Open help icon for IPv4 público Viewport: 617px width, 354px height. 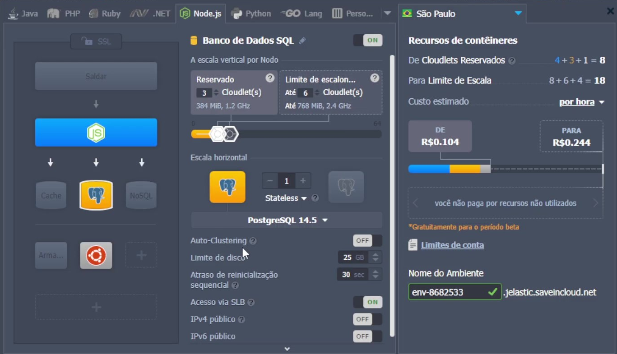tap(241, 320)
